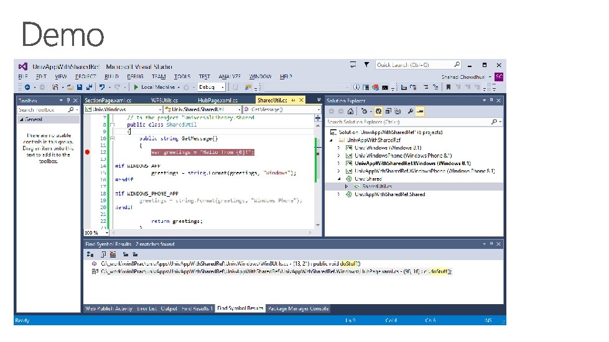The height and width of the screenshot is (342, 609).
Task: Collapse the Univ.Shared project node
Action: click(x=338, y=179)
